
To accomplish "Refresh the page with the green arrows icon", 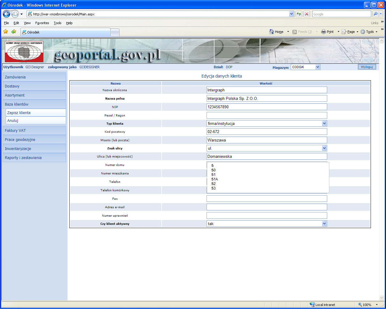I will pos(299,14).
